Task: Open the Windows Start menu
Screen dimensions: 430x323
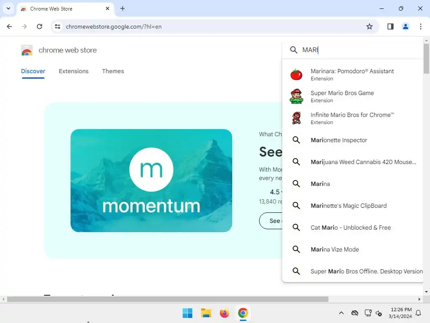Action: coord(188,313)
